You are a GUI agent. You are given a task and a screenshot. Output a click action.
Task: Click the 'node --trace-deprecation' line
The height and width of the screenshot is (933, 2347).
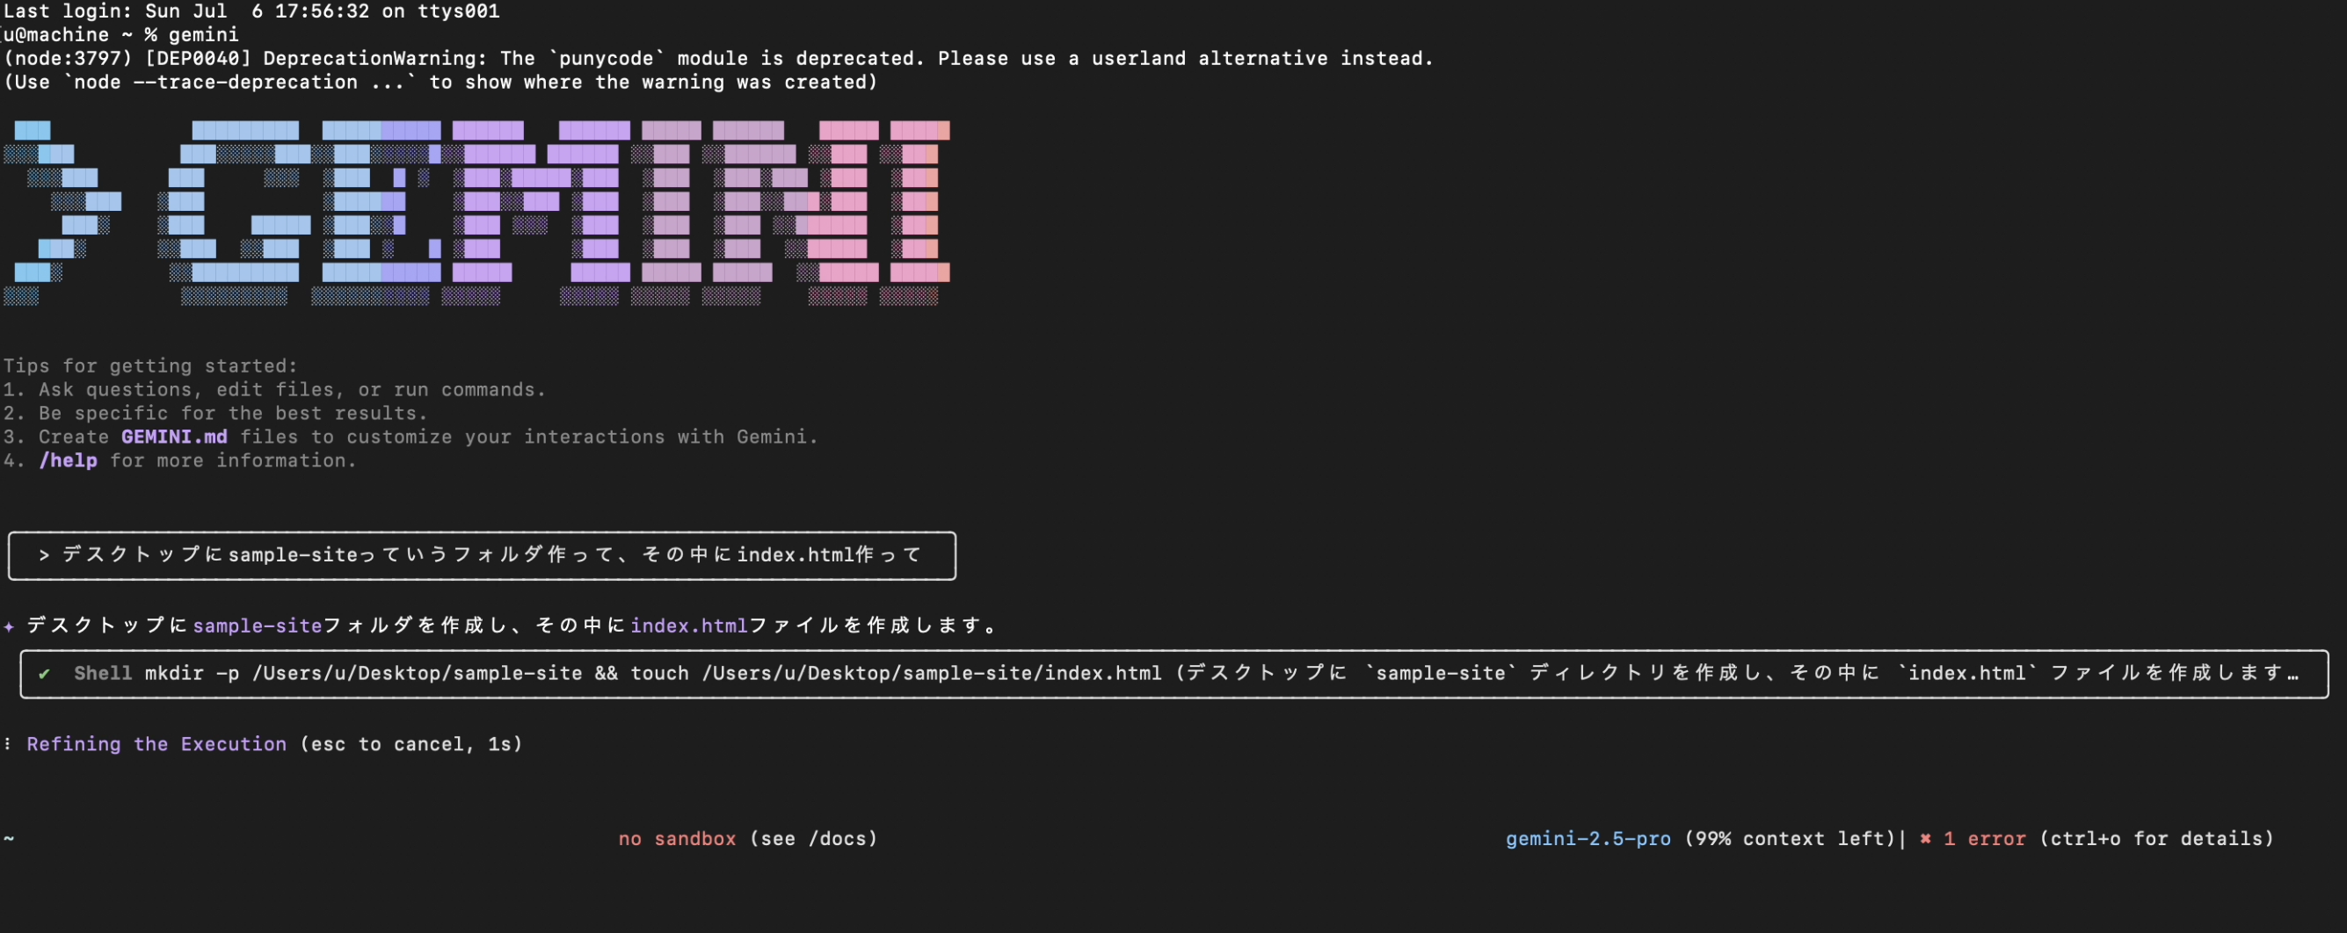[x=440, y=82]
